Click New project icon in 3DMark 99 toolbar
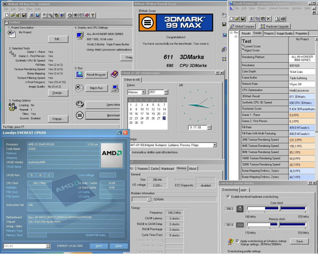This screenshot has width=318, height=254. [x=7, y=15]
